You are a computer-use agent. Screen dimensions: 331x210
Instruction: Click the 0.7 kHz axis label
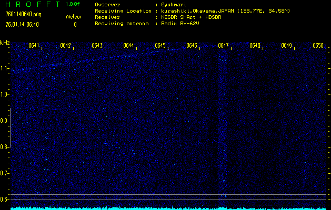click(x=4, y=174)
